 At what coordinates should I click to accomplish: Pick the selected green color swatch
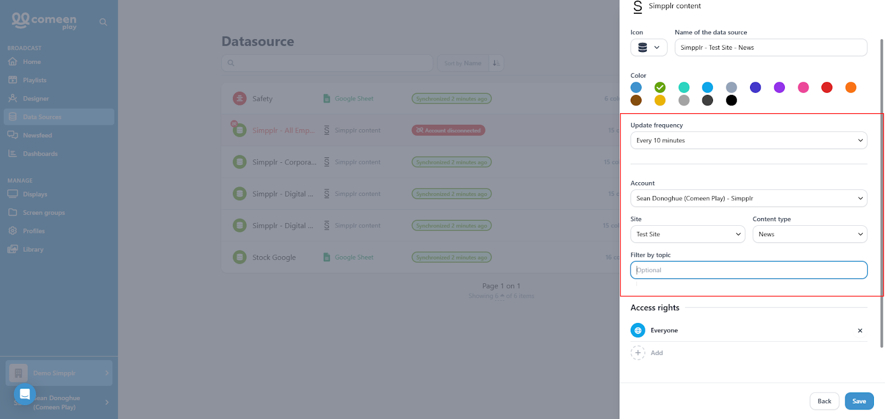[660, 87]
